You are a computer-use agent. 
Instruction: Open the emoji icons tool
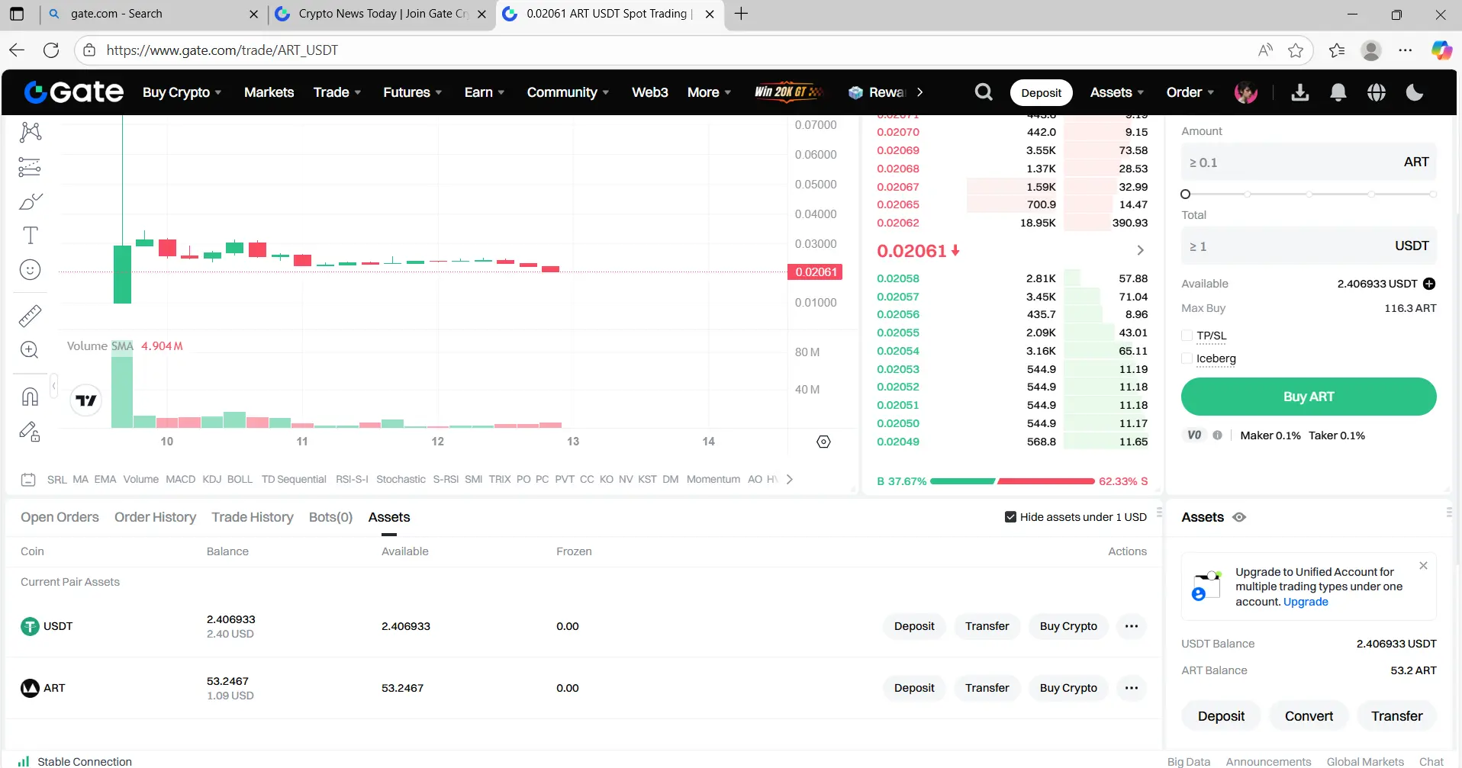click(30, 270)
